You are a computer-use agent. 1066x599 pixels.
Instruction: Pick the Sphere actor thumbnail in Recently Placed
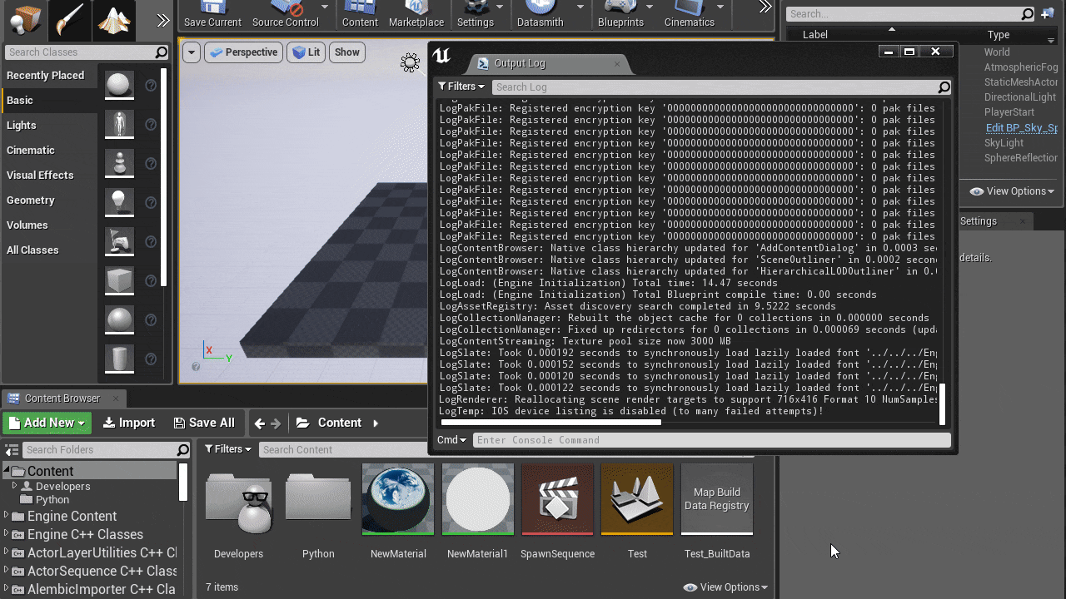119,84
